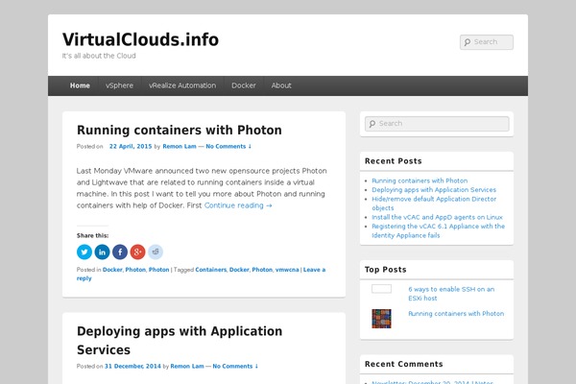Open Containers tag link
Screen dimensions: 576x384
(211, 270)
